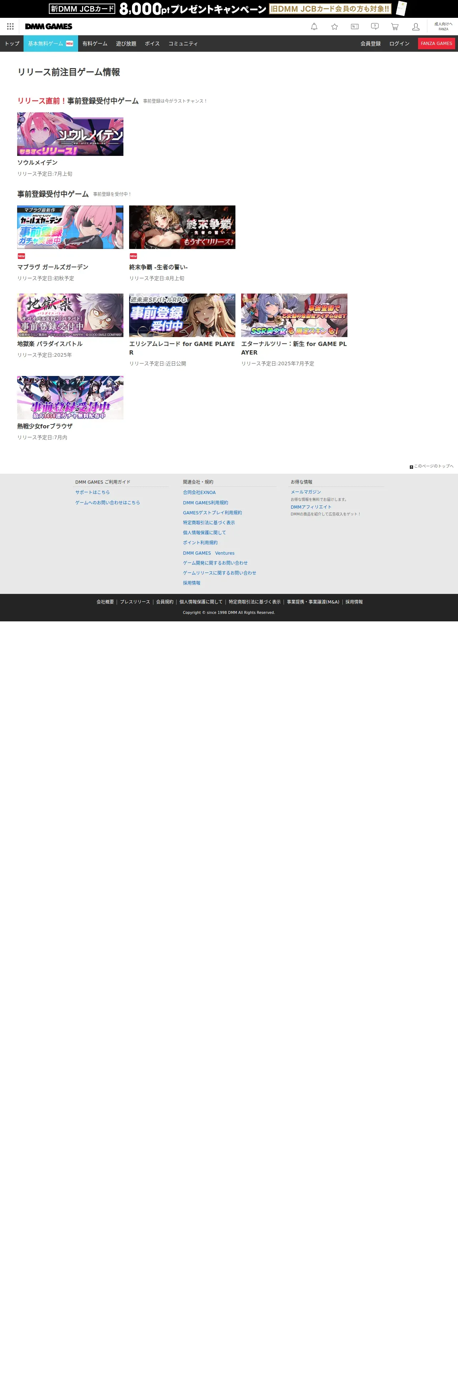Click 事業提携・事業譲渡(M&A) footer link
458x1374 pixels.
coord(313,602)
